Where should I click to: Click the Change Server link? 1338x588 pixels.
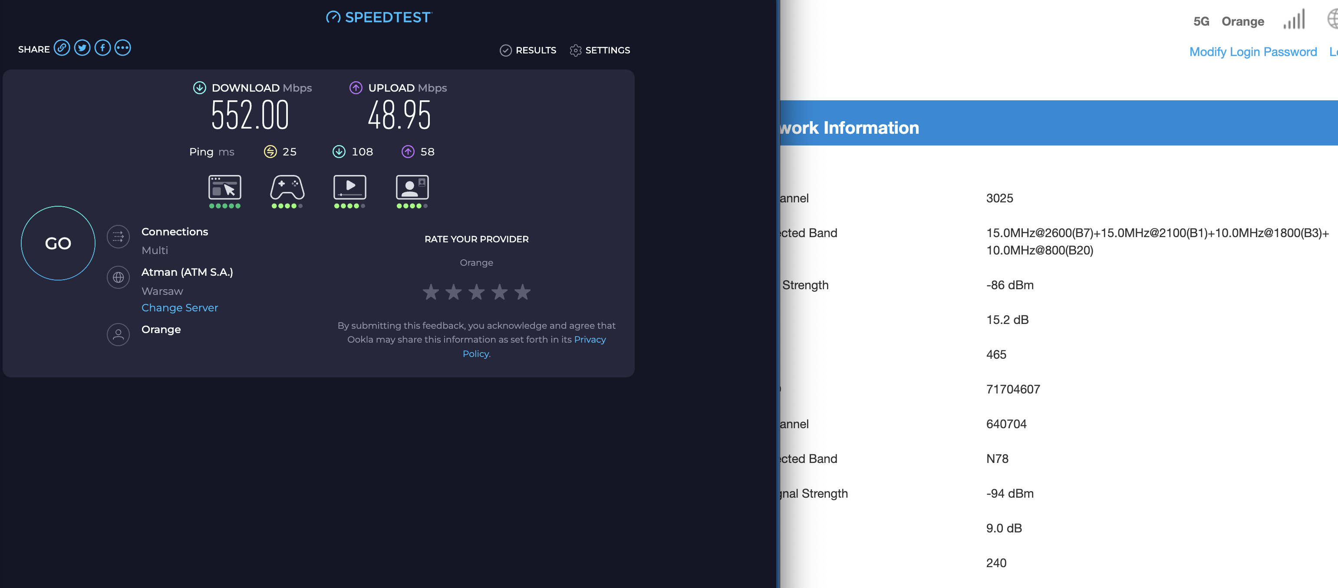coord(180,308)
